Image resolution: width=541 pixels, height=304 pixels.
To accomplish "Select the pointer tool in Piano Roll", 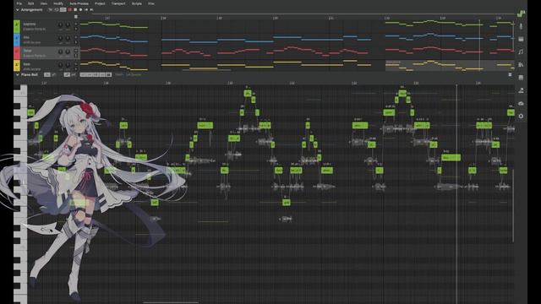I will coord(47,74).
